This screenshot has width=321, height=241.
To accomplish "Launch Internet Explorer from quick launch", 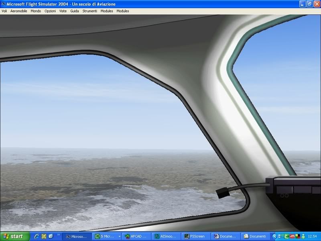I will [37, 236].
